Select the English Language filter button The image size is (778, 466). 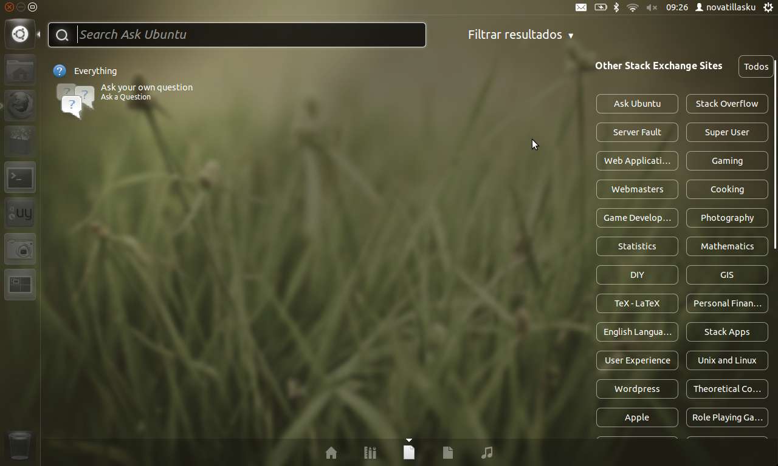[x=637, y=332]
